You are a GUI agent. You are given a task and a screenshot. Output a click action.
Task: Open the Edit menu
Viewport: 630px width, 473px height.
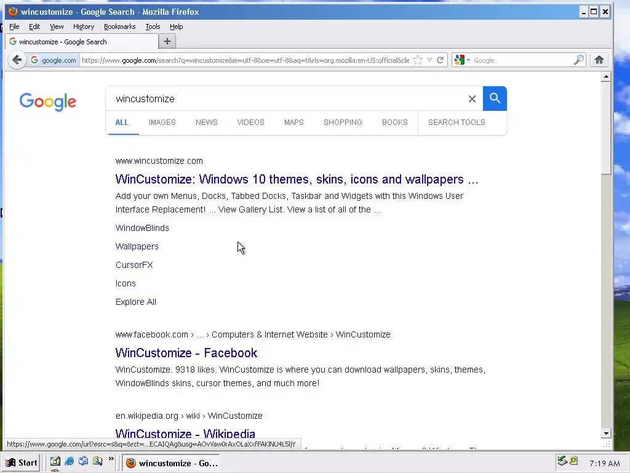(x=34, y=26)
